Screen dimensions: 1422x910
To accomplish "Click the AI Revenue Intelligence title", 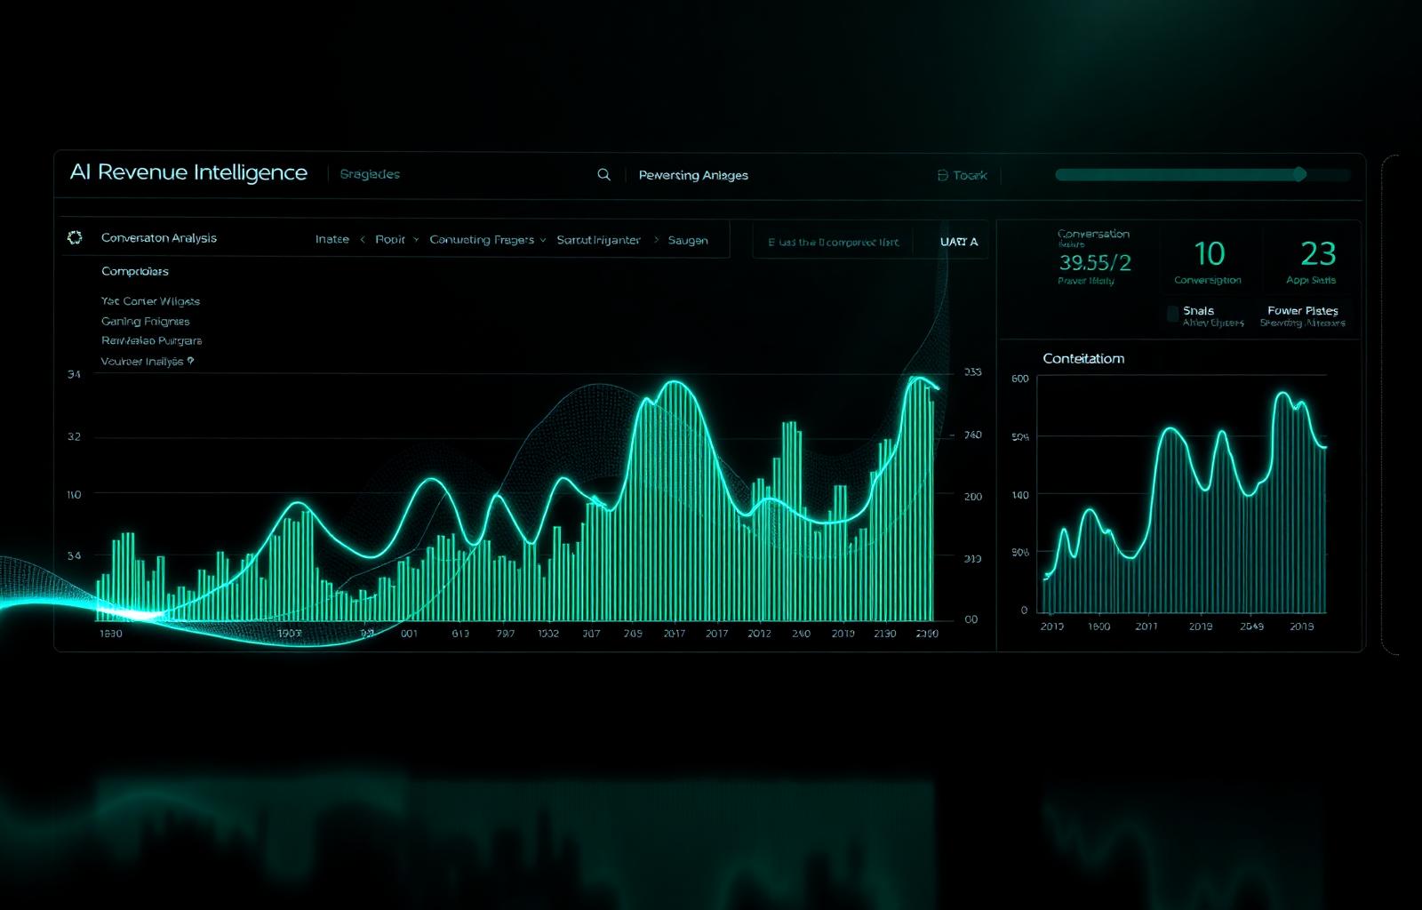I will (188, 172).
